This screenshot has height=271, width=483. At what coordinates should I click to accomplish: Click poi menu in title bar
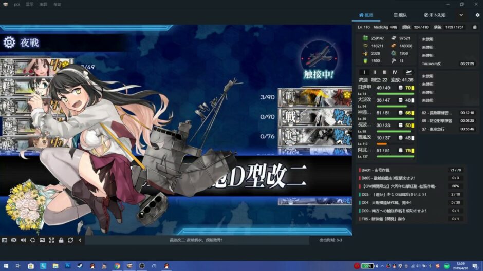coord(17,4)
